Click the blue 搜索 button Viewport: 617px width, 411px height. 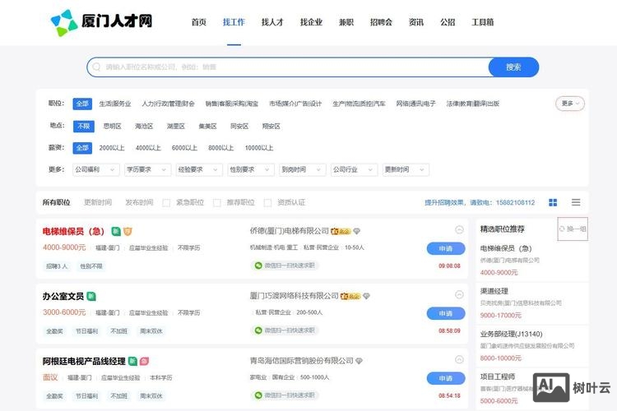coord(513,67)
